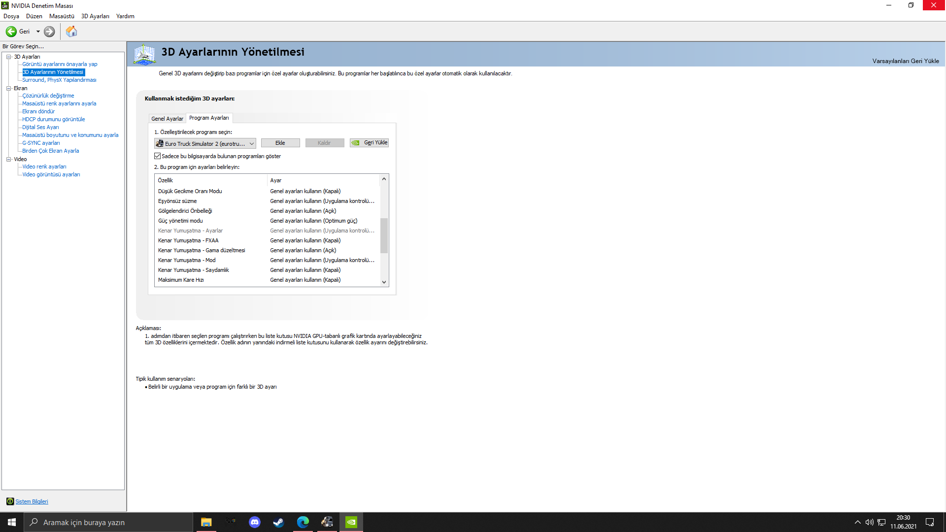Open Steam from the taskbar
The width and height of the screenshot is (946, 532).
tap(278, 522)
